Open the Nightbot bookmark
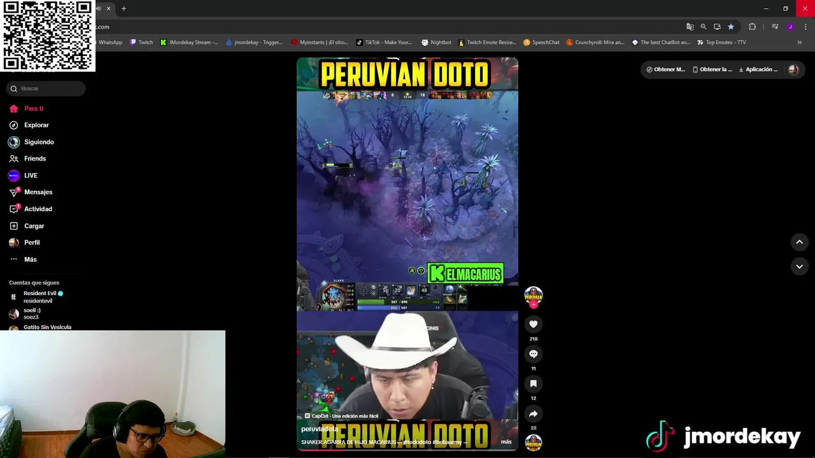The width and height of the screenshot is (815, 458). (x=436, y=43)
